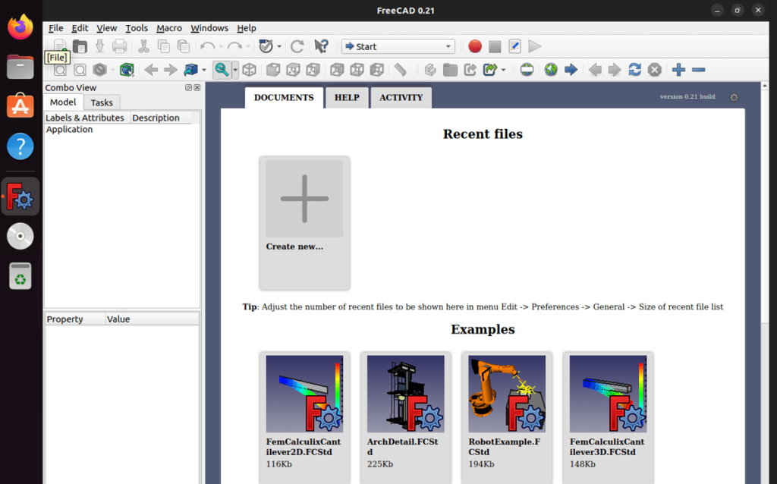This screenshot has width=777, height=484.
Task: Launch Firefox from the dock
Action: click(x=19, y=27)
